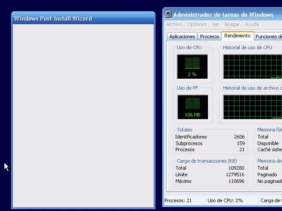Click the Administrador de tareas title text

pyautogui.click(x=223, y=15)
